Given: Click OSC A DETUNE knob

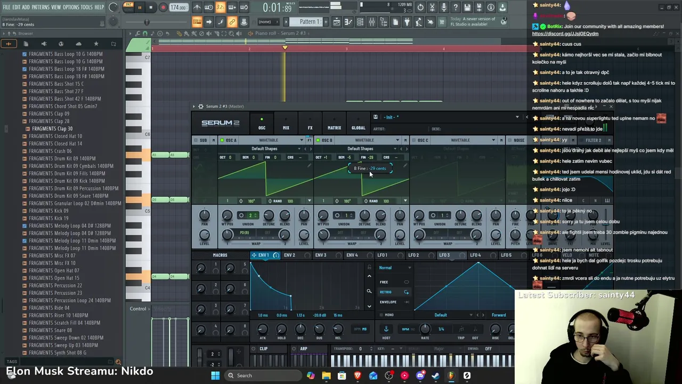Looking at the screenshot, I should (x=269, y=215).
